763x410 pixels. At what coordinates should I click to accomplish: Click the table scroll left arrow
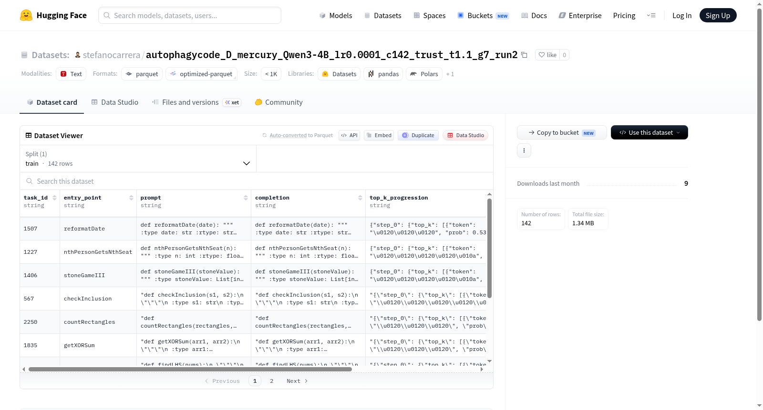[24, 369]
